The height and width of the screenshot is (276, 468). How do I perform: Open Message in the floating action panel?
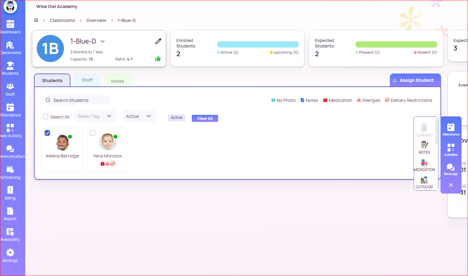(451, 169)
